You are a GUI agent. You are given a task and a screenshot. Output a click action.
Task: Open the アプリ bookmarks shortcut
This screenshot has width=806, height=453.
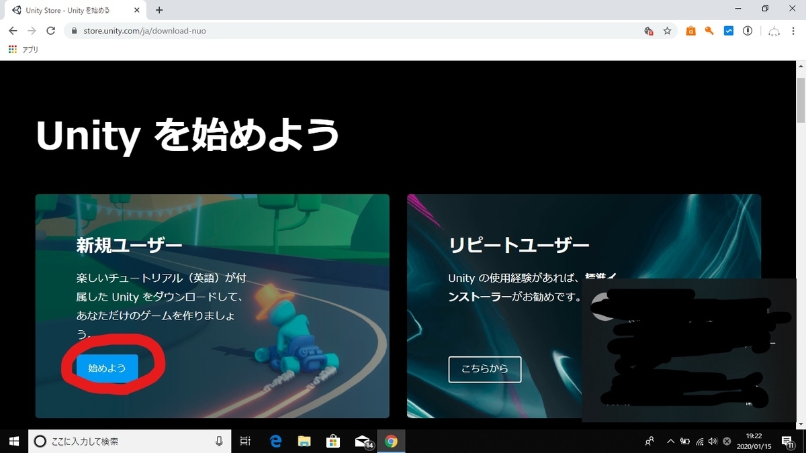(x=24, y=50)
